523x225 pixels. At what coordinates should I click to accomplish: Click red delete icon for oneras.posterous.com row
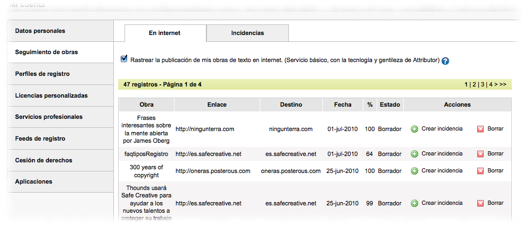[480, 171]
